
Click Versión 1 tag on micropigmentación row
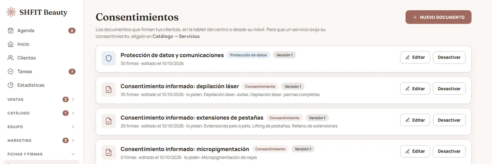tap(303, 149)
